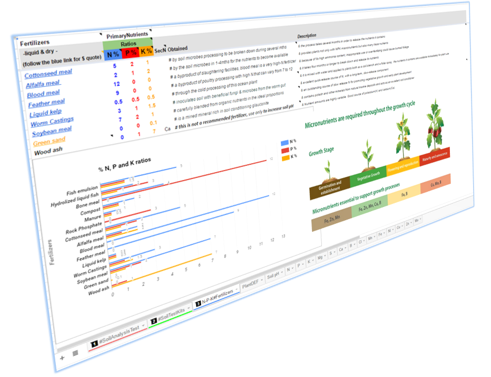Open the Fe tab dropdown arrow
The width and height of the screenshot is (491, 377).
tap(385, 233)
